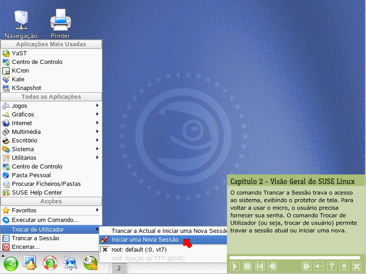
Task: Click the wrench YaST icon in the panel
Action: (x=90, y=263)
